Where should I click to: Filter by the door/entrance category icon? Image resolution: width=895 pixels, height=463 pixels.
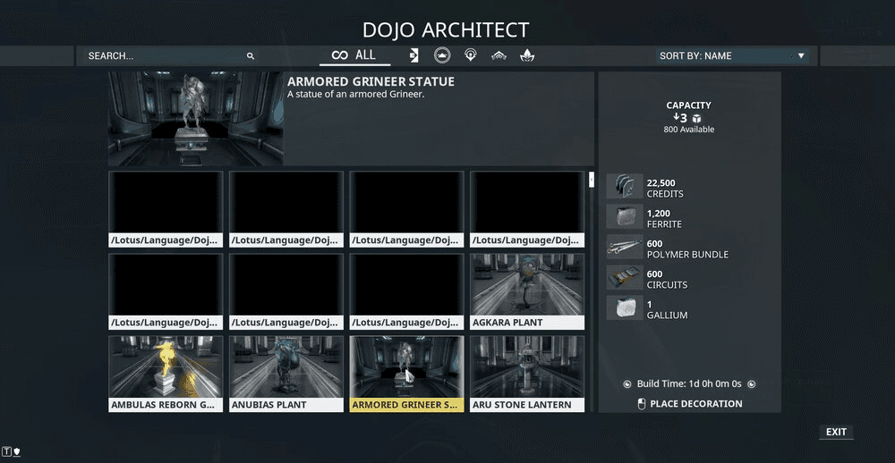point(413,55)
